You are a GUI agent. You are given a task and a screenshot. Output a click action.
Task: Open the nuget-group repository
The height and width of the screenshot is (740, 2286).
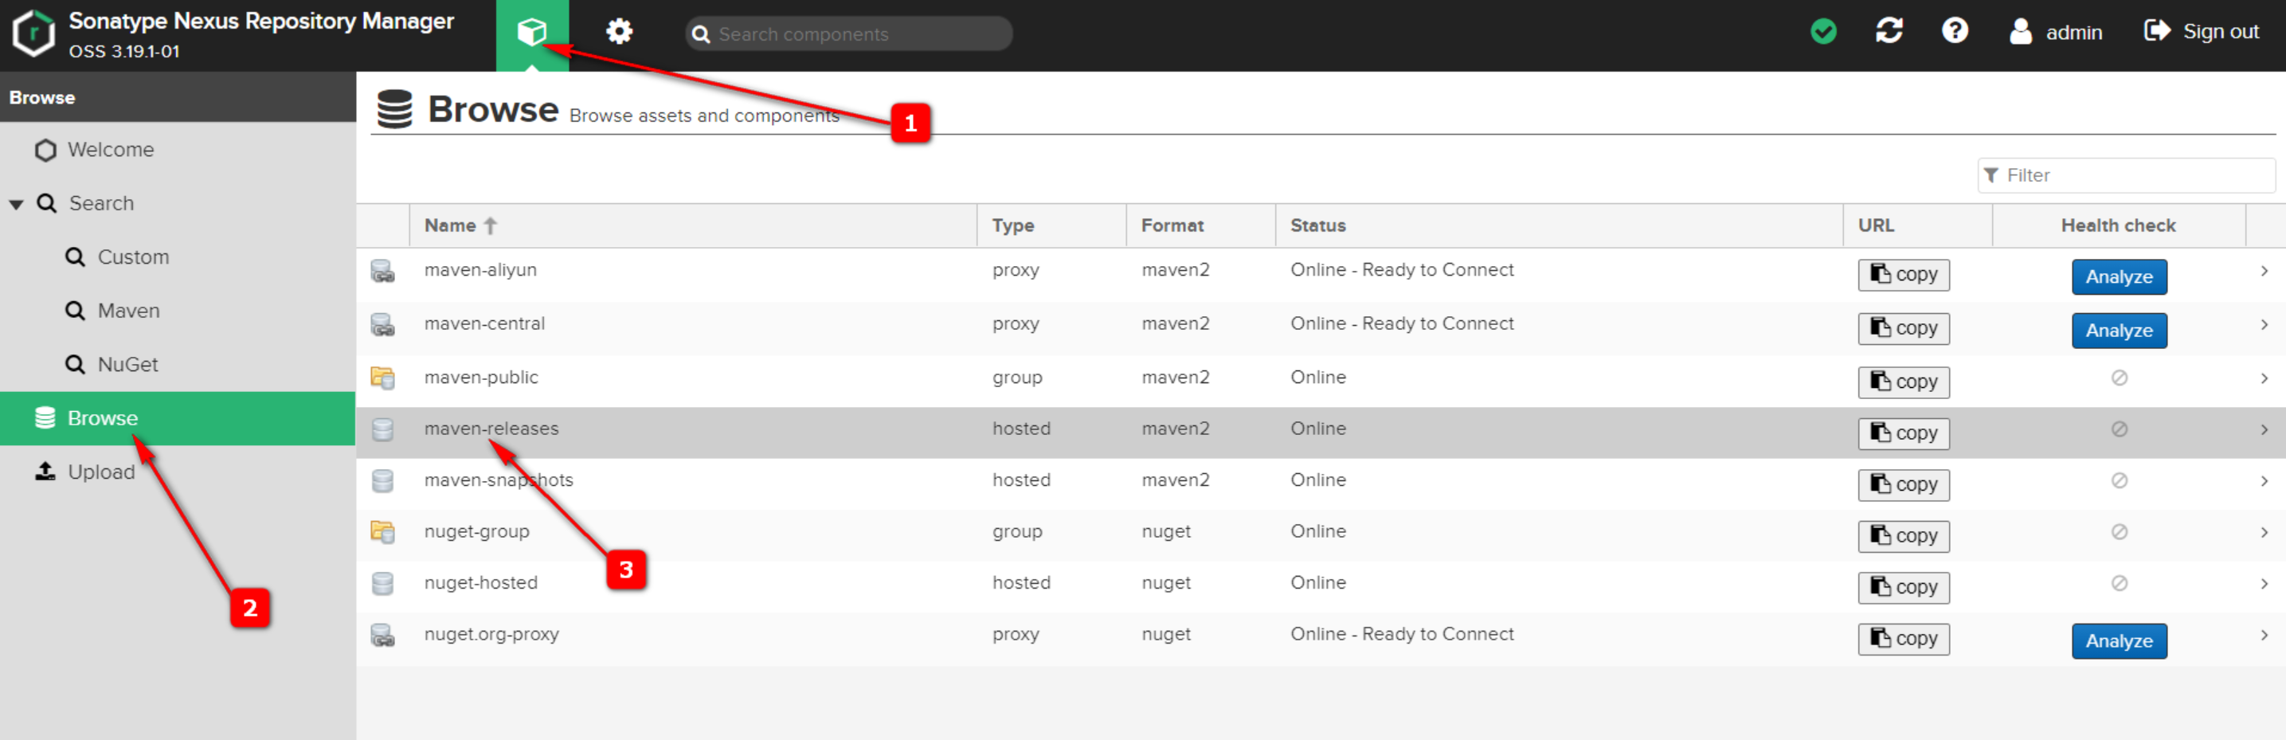point(476,531)
